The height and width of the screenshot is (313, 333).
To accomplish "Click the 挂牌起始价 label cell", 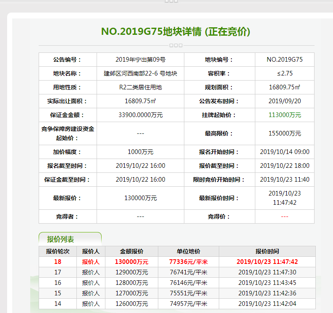I will [x=220, y=115].
